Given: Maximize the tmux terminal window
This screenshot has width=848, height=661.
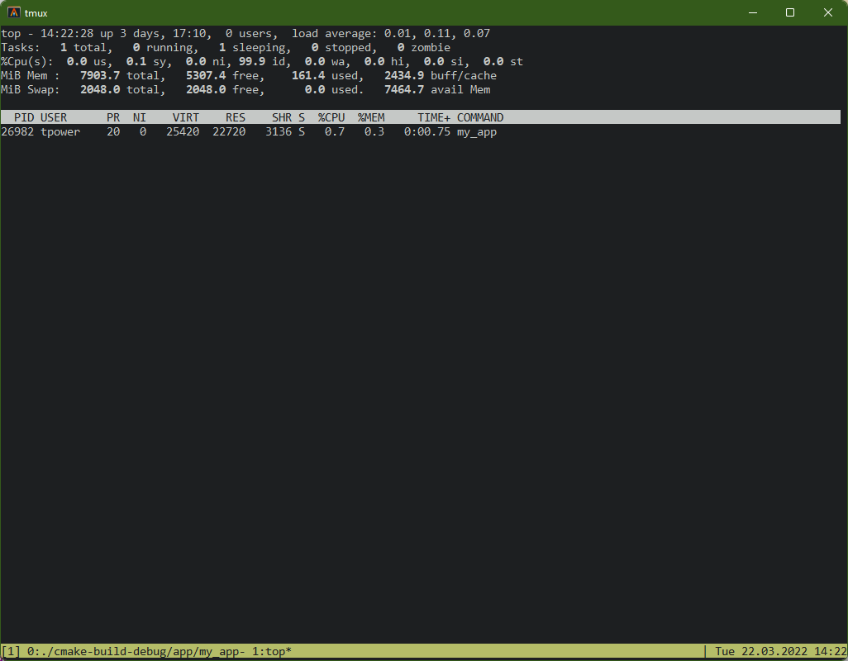Looking at the screenshot, I should click(790, 12).
